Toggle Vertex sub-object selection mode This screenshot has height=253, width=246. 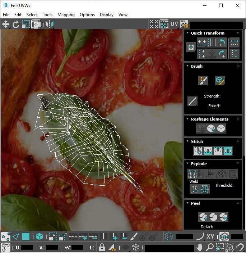(x=6, y=237)
